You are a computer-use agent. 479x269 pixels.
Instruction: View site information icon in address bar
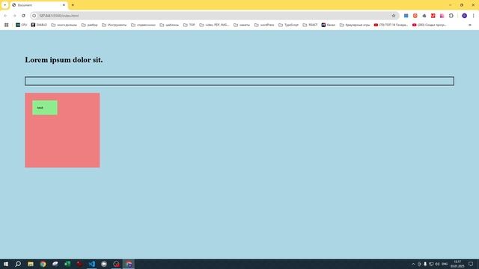pos(34,16)
